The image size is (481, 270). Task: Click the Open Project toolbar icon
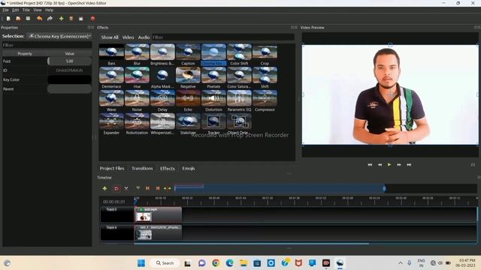point(18,19)
